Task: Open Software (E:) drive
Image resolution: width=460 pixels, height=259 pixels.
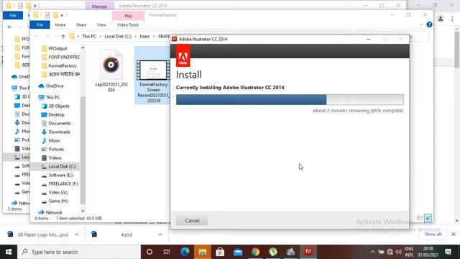Action: pyautogui.click(x=60, y=175)
